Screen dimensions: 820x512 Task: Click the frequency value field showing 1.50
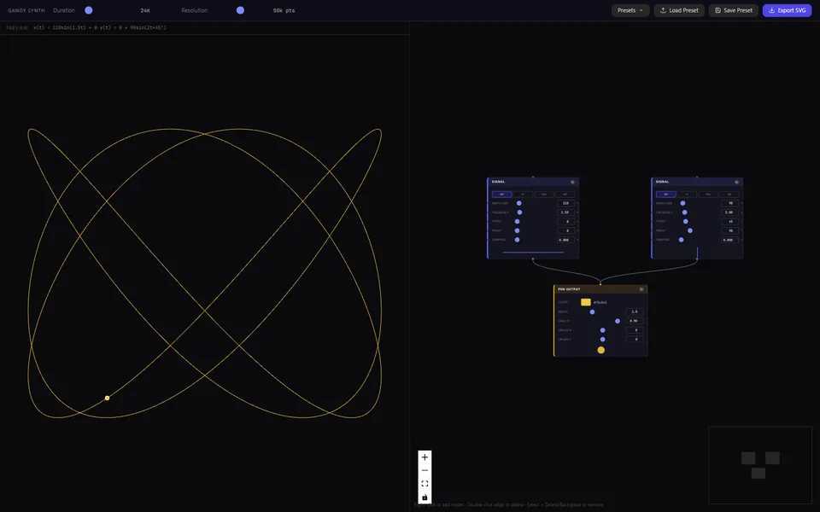565,212
